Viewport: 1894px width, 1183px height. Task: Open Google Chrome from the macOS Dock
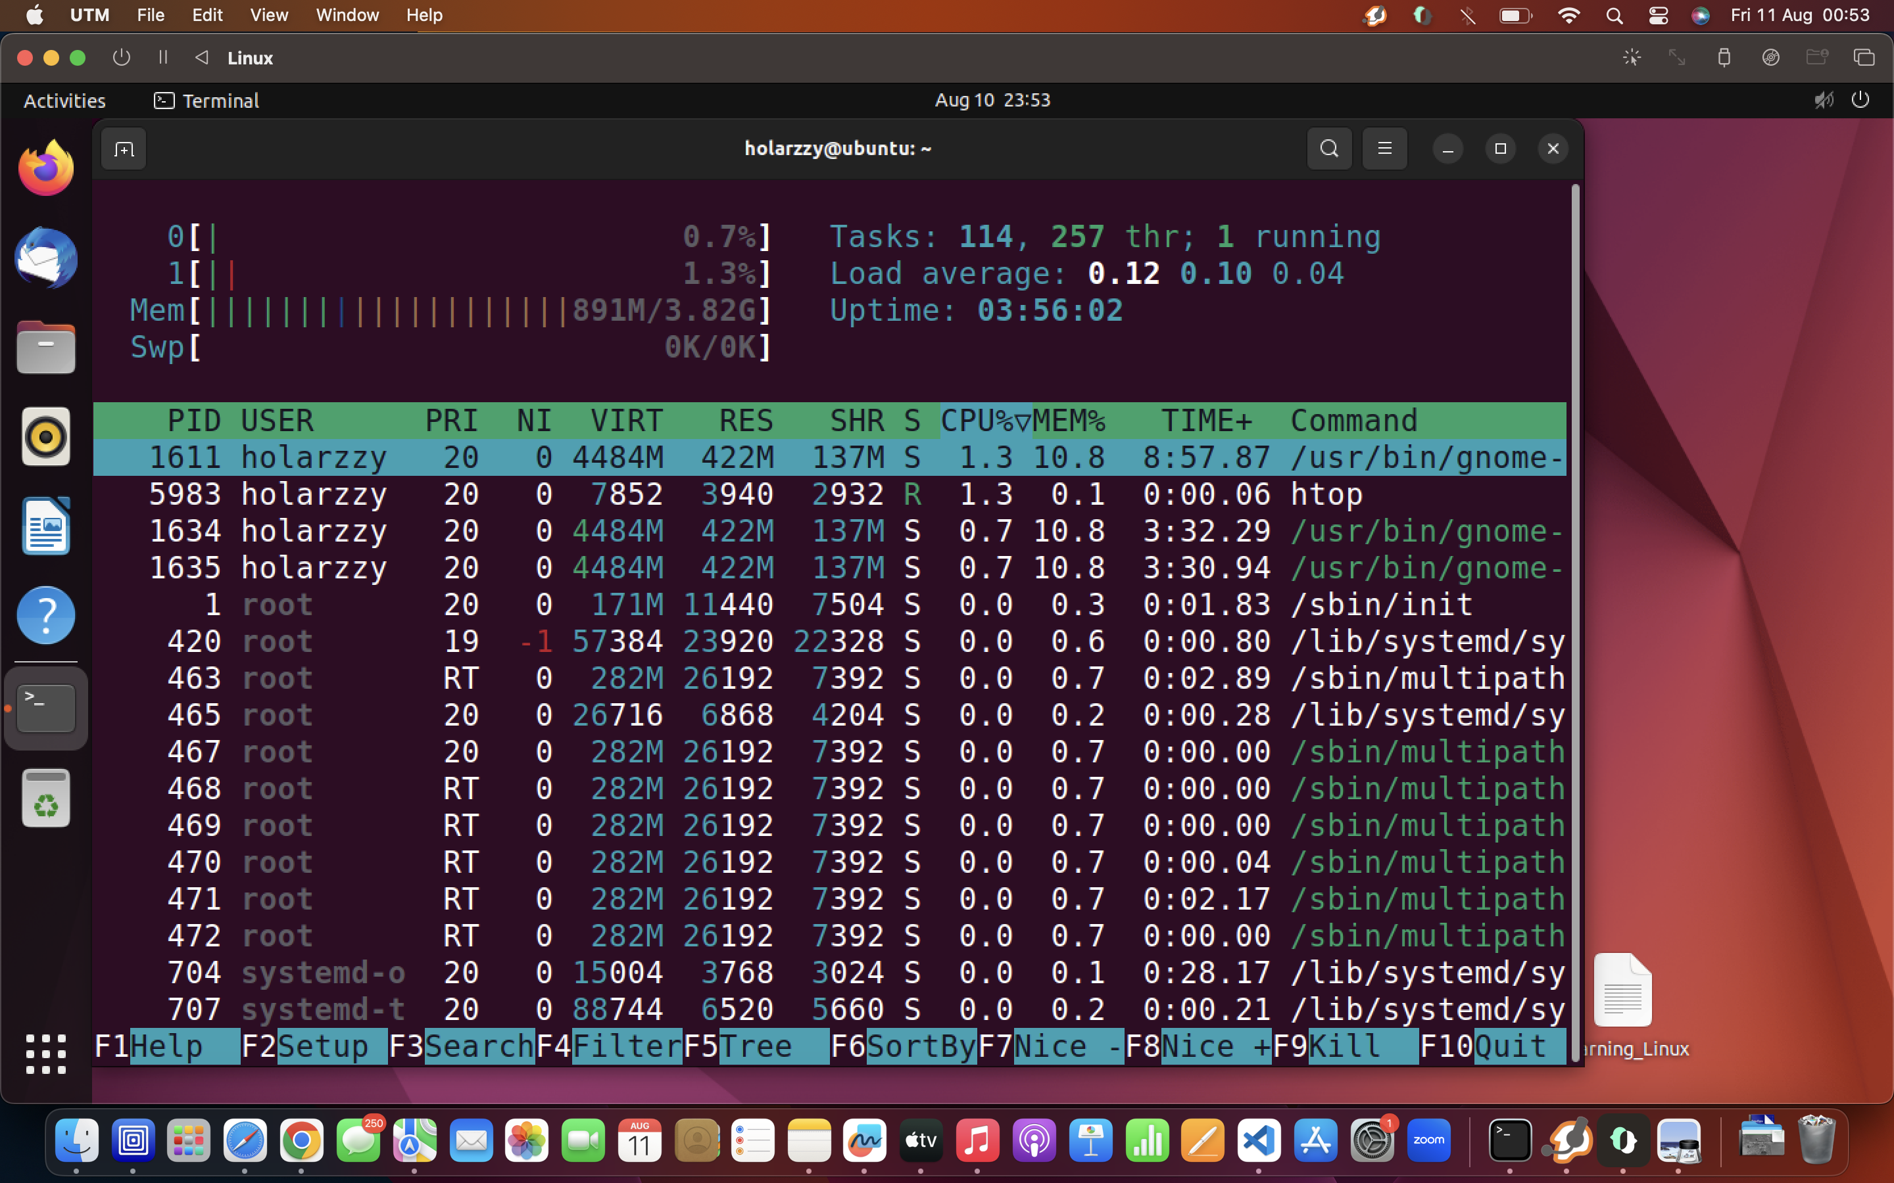pos(302,1142)
